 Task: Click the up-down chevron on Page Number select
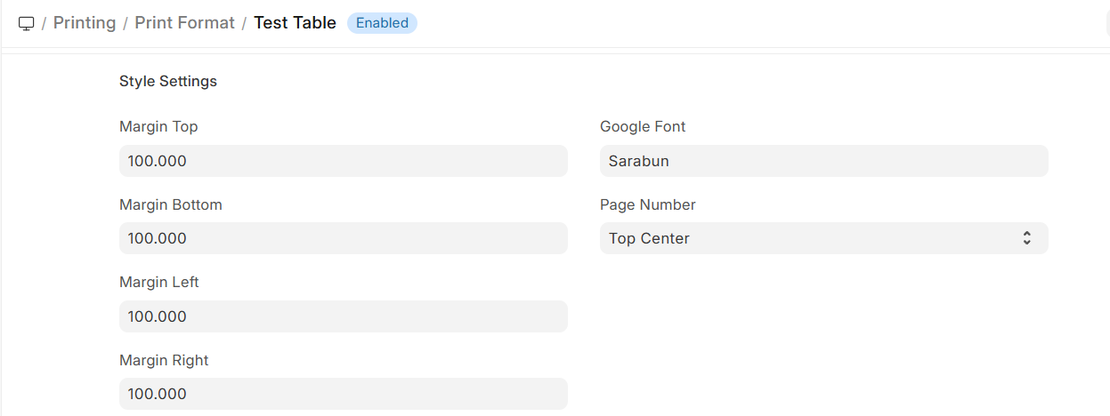[1026, 238]
